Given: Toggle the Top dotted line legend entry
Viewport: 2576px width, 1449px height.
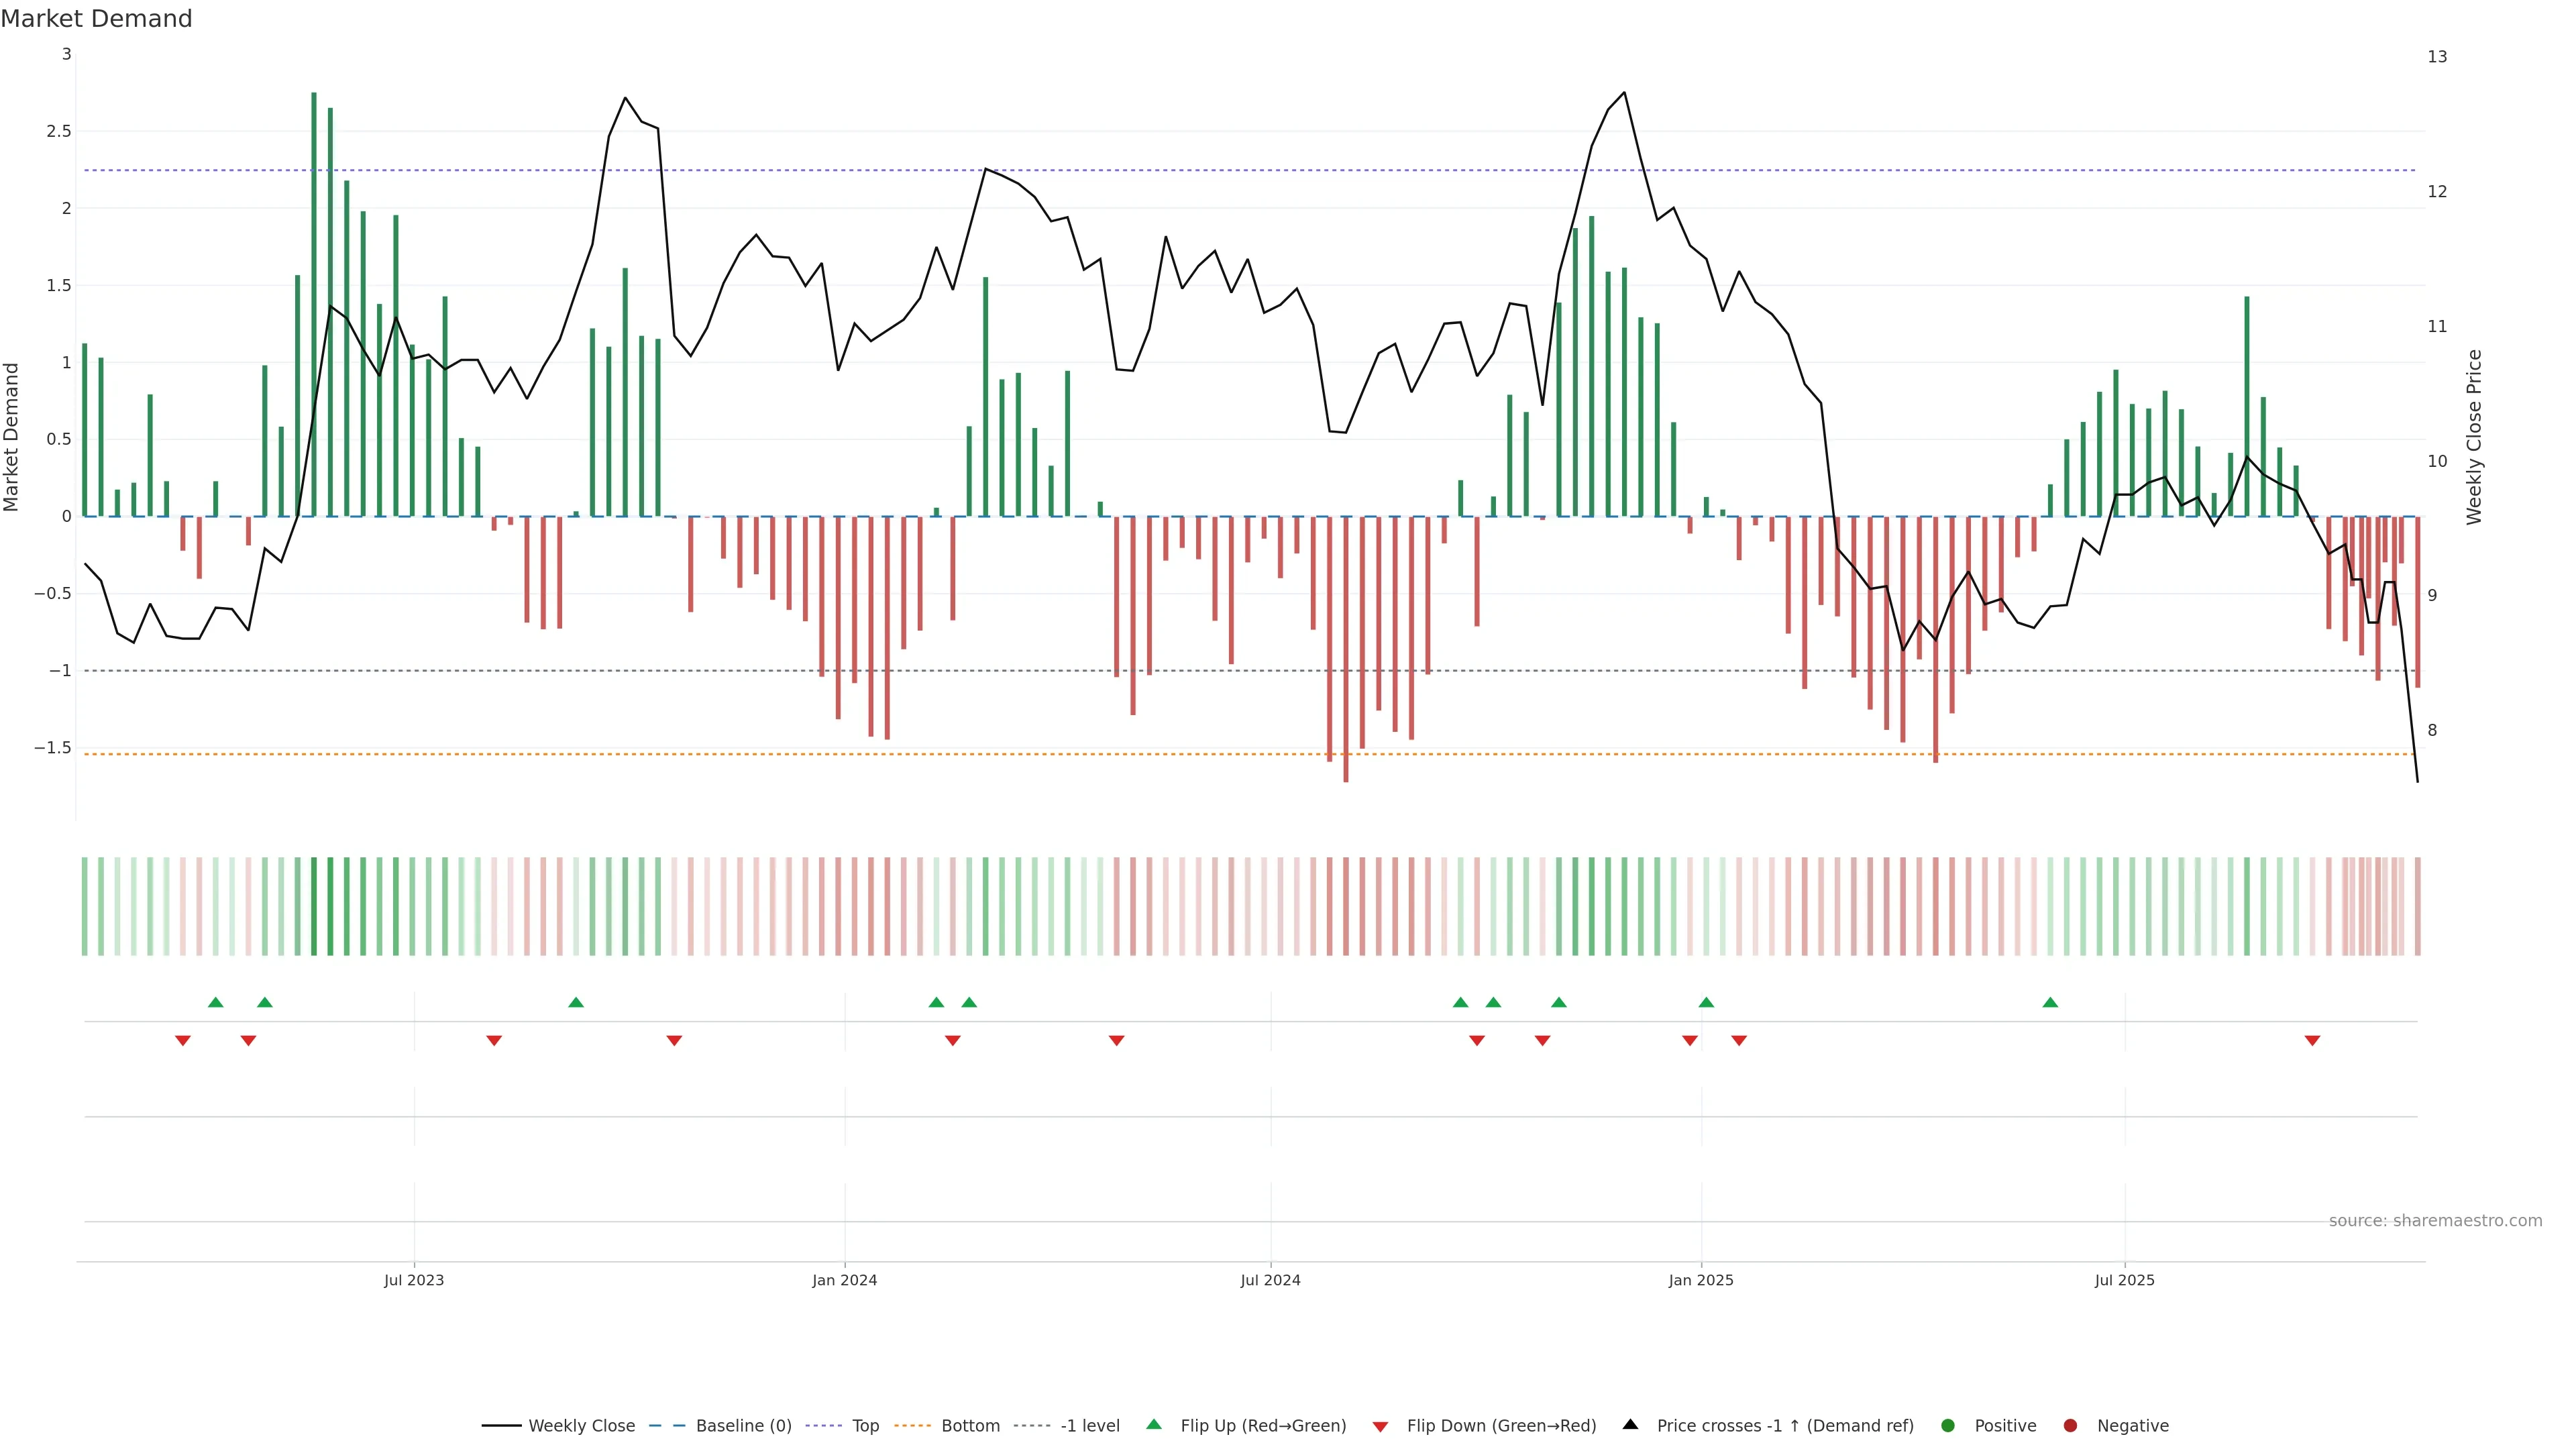Looking at the screenshot, I should click(865, 1426).
